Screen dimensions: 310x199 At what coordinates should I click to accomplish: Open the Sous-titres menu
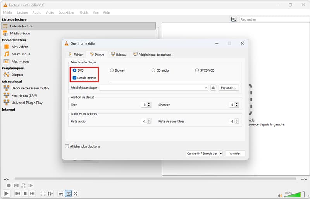coord(67,12)
